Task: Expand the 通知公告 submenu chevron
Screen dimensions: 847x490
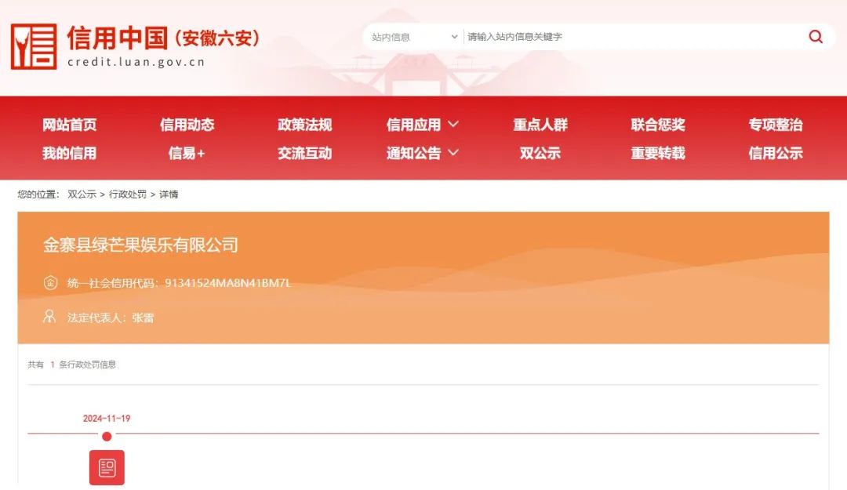Action: point(453,153)
